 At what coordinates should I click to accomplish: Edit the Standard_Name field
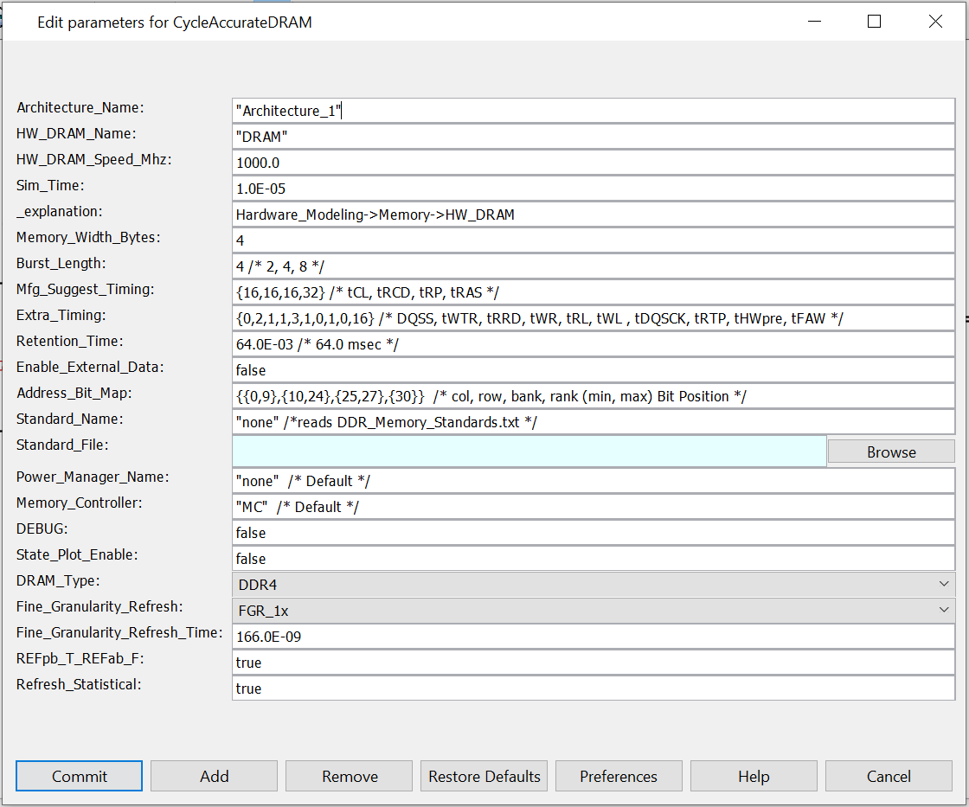click(x=594, y=422)
